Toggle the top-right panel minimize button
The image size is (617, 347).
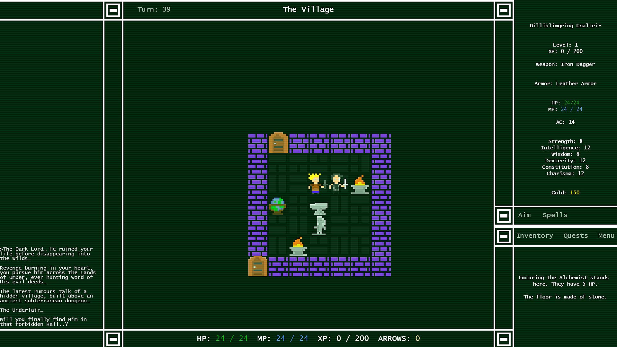pos(504,10)
